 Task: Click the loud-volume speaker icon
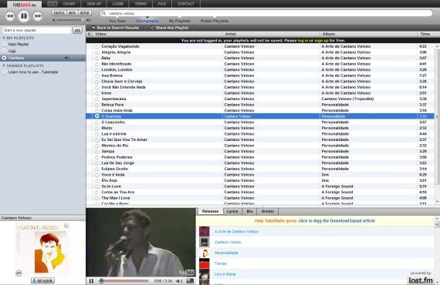click(x=89, y=20)
